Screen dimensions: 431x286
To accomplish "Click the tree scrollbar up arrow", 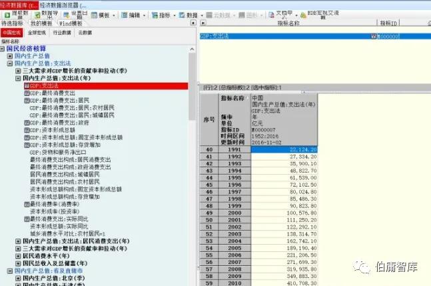I will 192,49.
